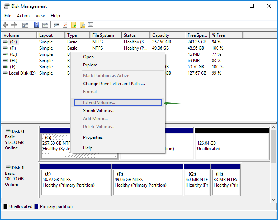The image size is (278, 220).
Task: Choose Shrink Volume from context menu
Action: [99, 111]
